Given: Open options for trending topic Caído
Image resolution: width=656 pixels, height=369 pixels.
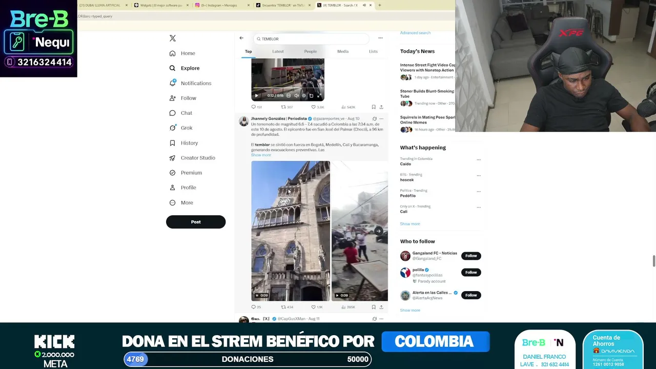Looking at the screenshot, I should [479, 159].
